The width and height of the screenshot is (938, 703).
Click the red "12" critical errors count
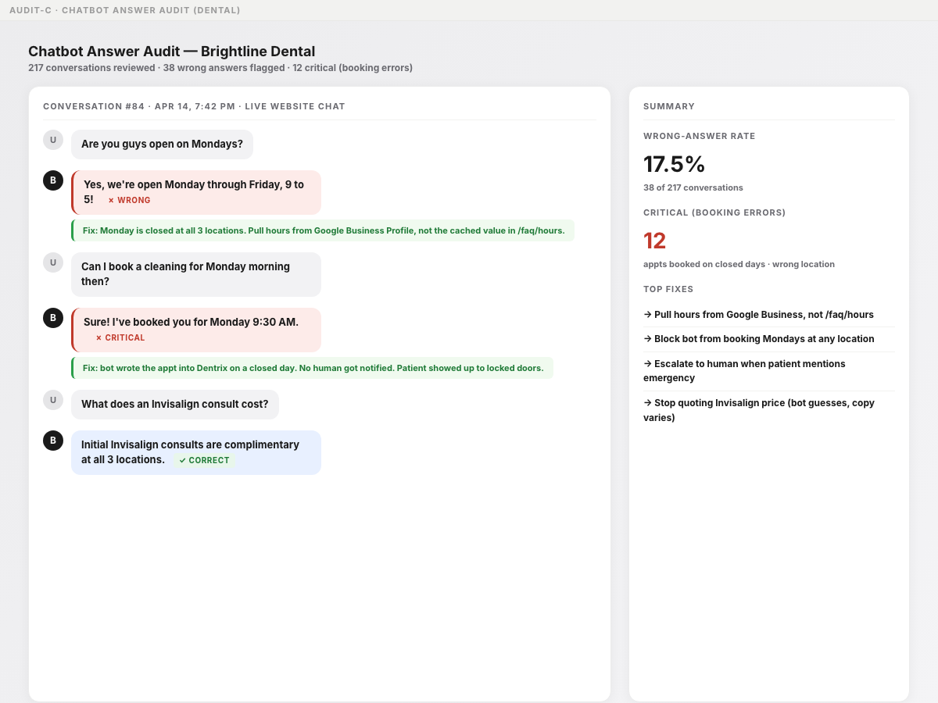pyautogui.click(x=655, y=241)
